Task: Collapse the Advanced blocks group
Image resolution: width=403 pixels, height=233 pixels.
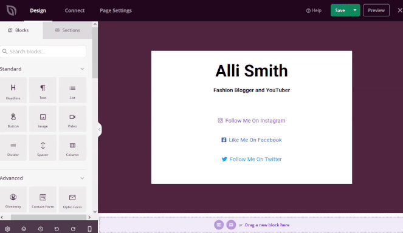Action: pyautogui.click(x=82, y=178)
